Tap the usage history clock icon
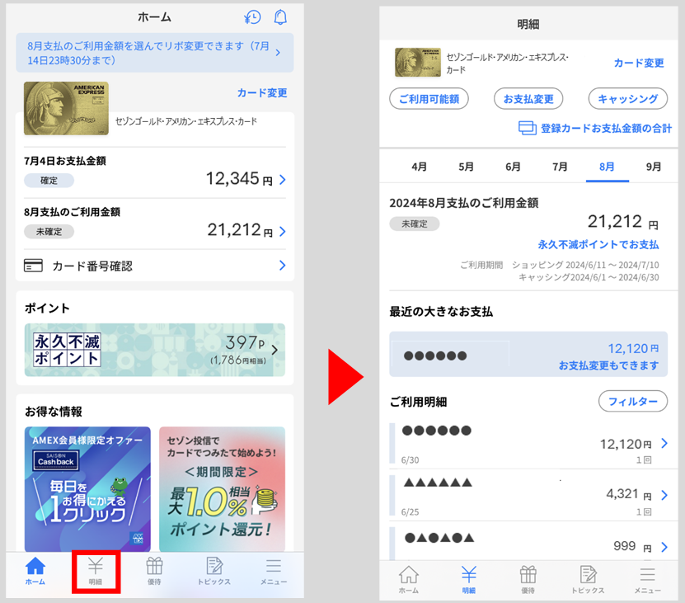685x603 pixels. point(251,16)
